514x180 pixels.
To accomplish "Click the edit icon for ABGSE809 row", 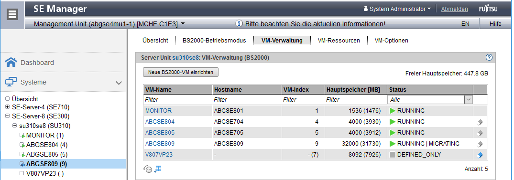I will [x=480, y=144].
